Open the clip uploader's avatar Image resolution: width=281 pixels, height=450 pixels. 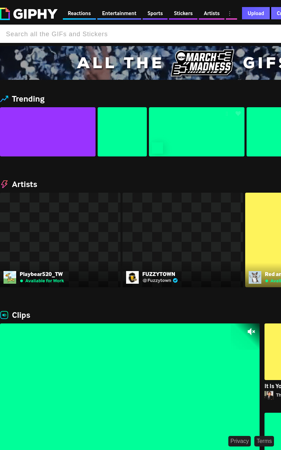[269, 395]
